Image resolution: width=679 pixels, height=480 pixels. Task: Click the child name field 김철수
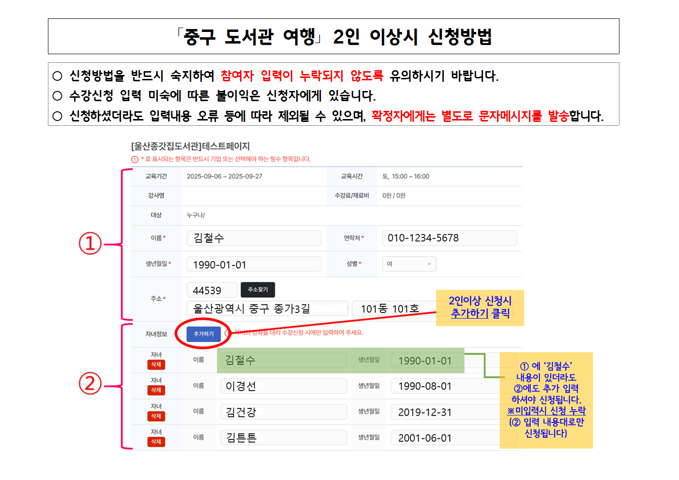pos(284,360)
